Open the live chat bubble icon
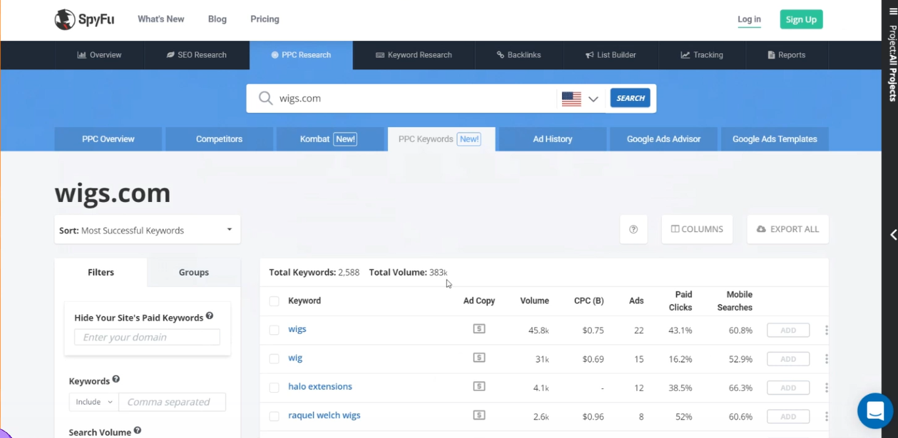This screenshot has width=898, height=438. (875, 411)
